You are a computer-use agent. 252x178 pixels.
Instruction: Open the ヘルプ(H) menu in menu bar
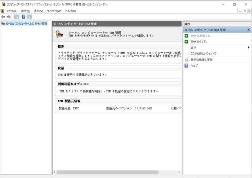pyautogui.click(x=71, y=11)
